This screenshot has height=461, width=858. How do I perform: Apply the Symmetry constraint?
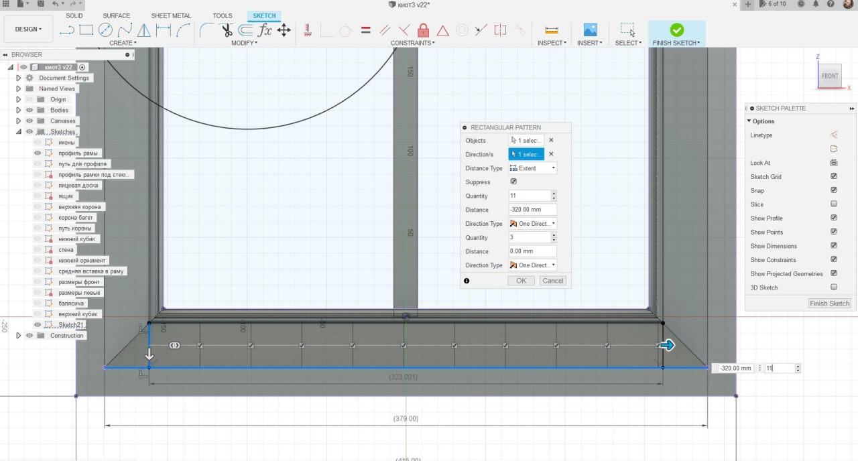[x=500, y=29]
